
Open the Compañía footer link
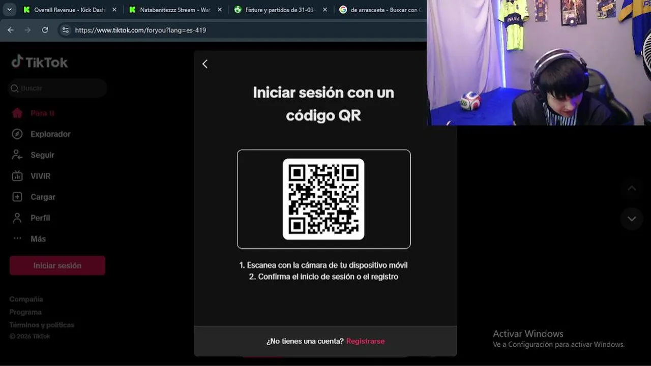[26, 299]
